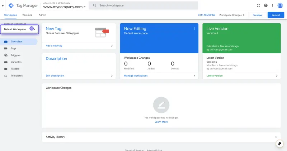Screen dimensions: 287x151
Task: Click the back arrow beside Tag Manager
Action: click(x=3, y=5)
